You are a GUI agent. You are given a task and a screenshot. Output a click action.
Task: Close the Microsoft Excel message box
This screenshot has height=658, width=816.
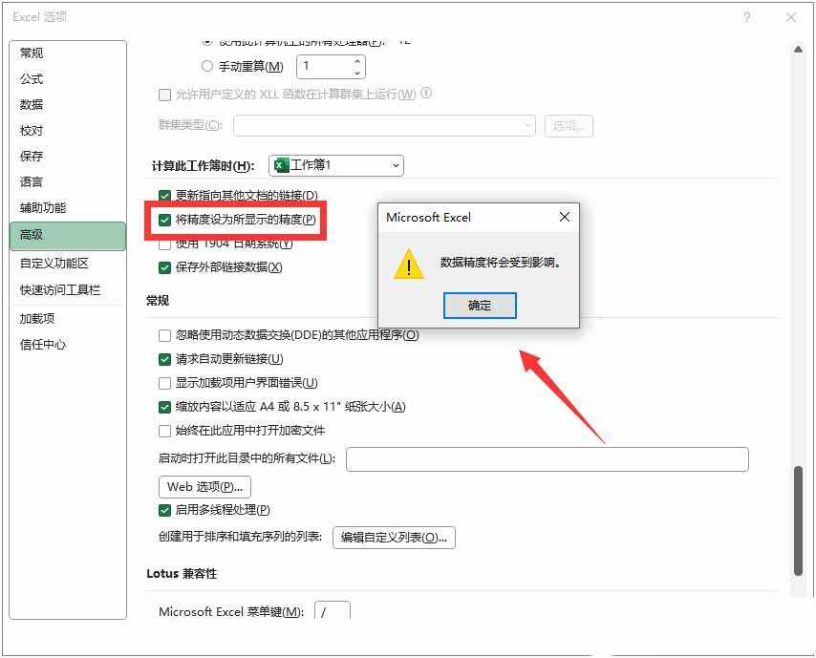(x=564, y=217)
